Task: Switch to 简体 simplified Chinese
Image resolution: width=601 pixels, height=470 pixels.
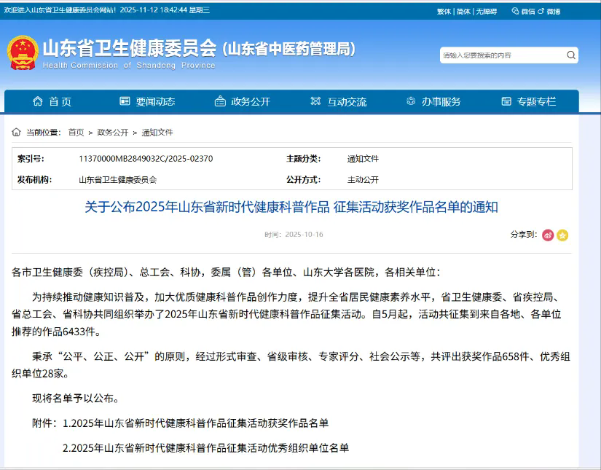Action: click(463, 12)
